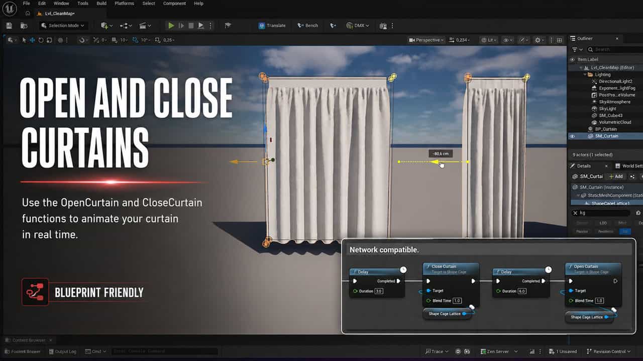
Task: Click the viewport layout grid icon
Action: coord(559,40)
